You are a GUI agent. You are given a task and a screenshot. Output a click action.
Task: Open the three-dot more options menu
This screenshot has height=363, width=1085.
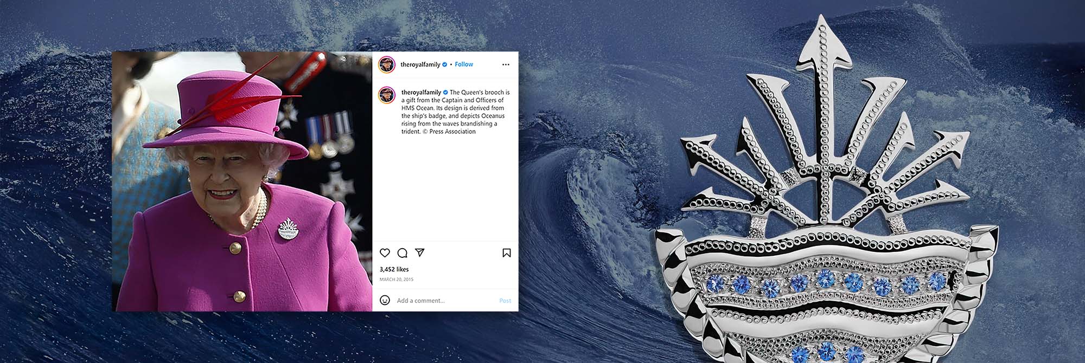pyautogui.click(x=506, y=64)
